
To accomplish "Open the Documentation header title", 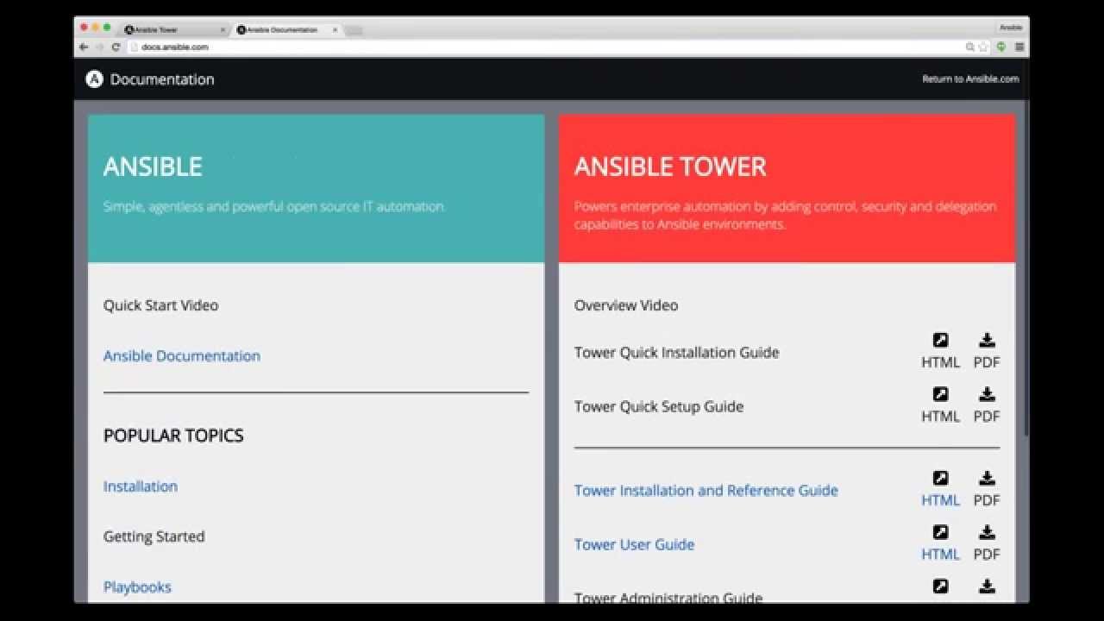I will (x=162, y=79).
